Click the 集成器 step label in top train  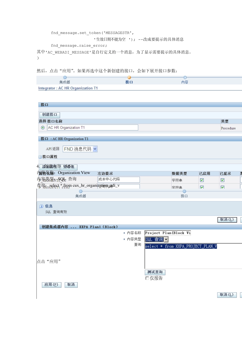65,82
